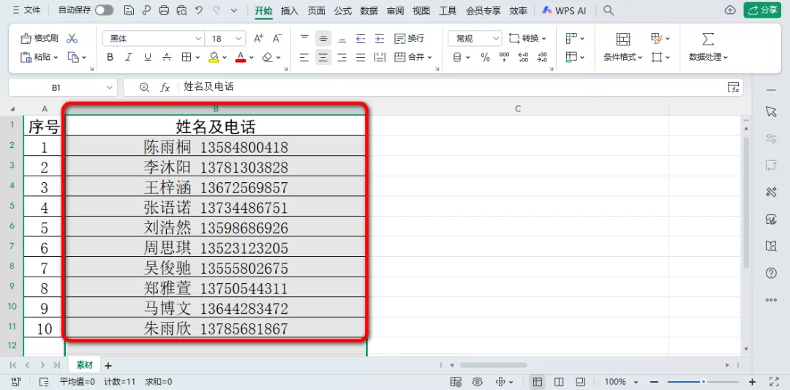The height and width of the screenshot is (390, 790).
Task: Click the Conditional Format (条件格式) icon
Action: coord(623,39)
